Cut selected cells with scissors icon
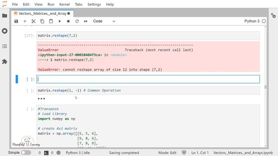The image size is (278, 156). coord(33,21)
